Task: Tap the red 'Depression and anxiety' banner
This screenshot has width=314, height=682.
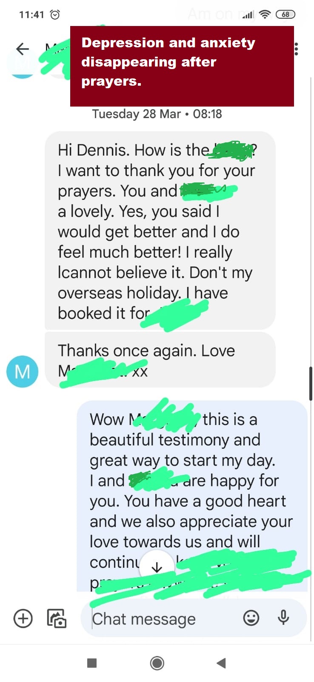Action: [182, 66]
